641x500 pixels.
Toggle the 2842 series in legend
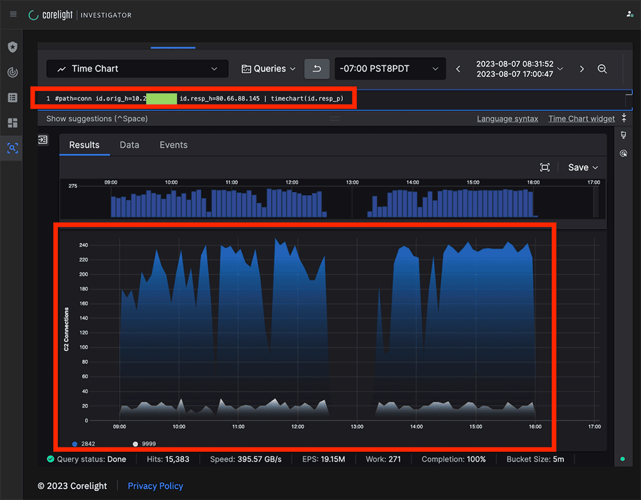(83, 444)
